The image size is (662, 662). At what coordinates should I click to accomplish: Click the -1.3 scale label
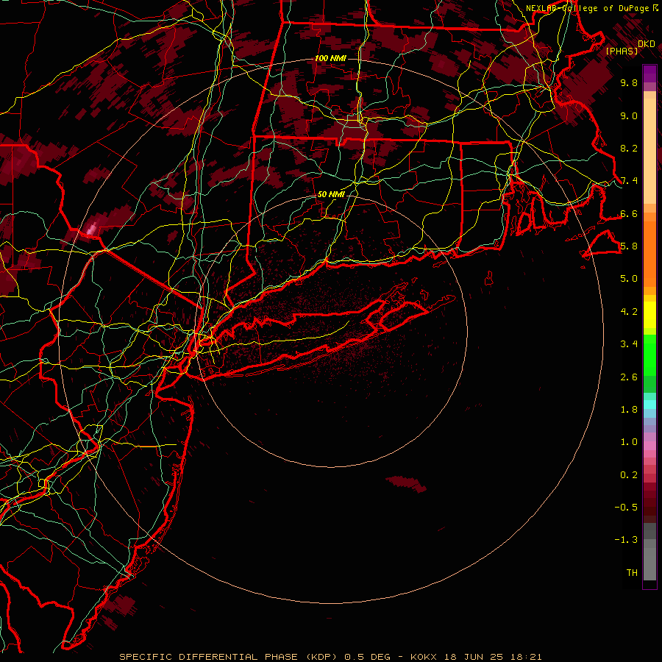point(626,540)
